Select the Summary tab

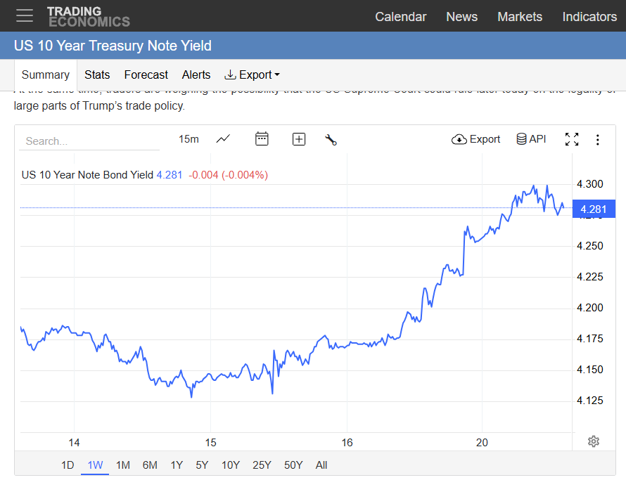click(46, 75)
